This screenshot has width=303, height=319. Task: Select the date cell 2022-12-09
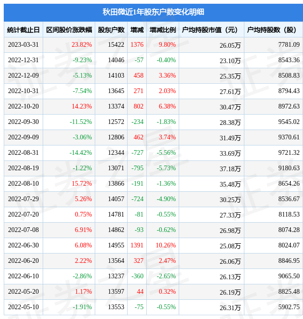23,75
